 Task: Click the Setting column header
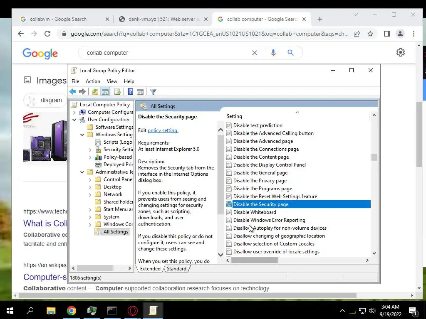(297, 116)
